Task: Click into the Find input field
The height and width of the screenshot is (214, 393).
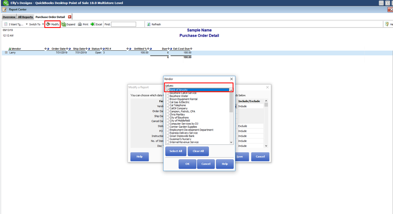Action: (124, 24)
